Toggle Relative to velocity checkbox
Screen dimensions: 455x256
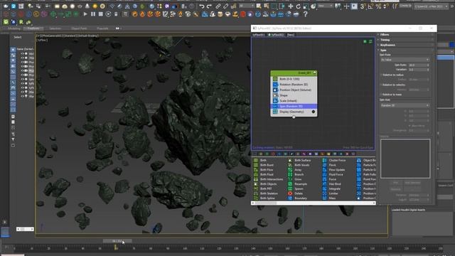pos(381,85)
